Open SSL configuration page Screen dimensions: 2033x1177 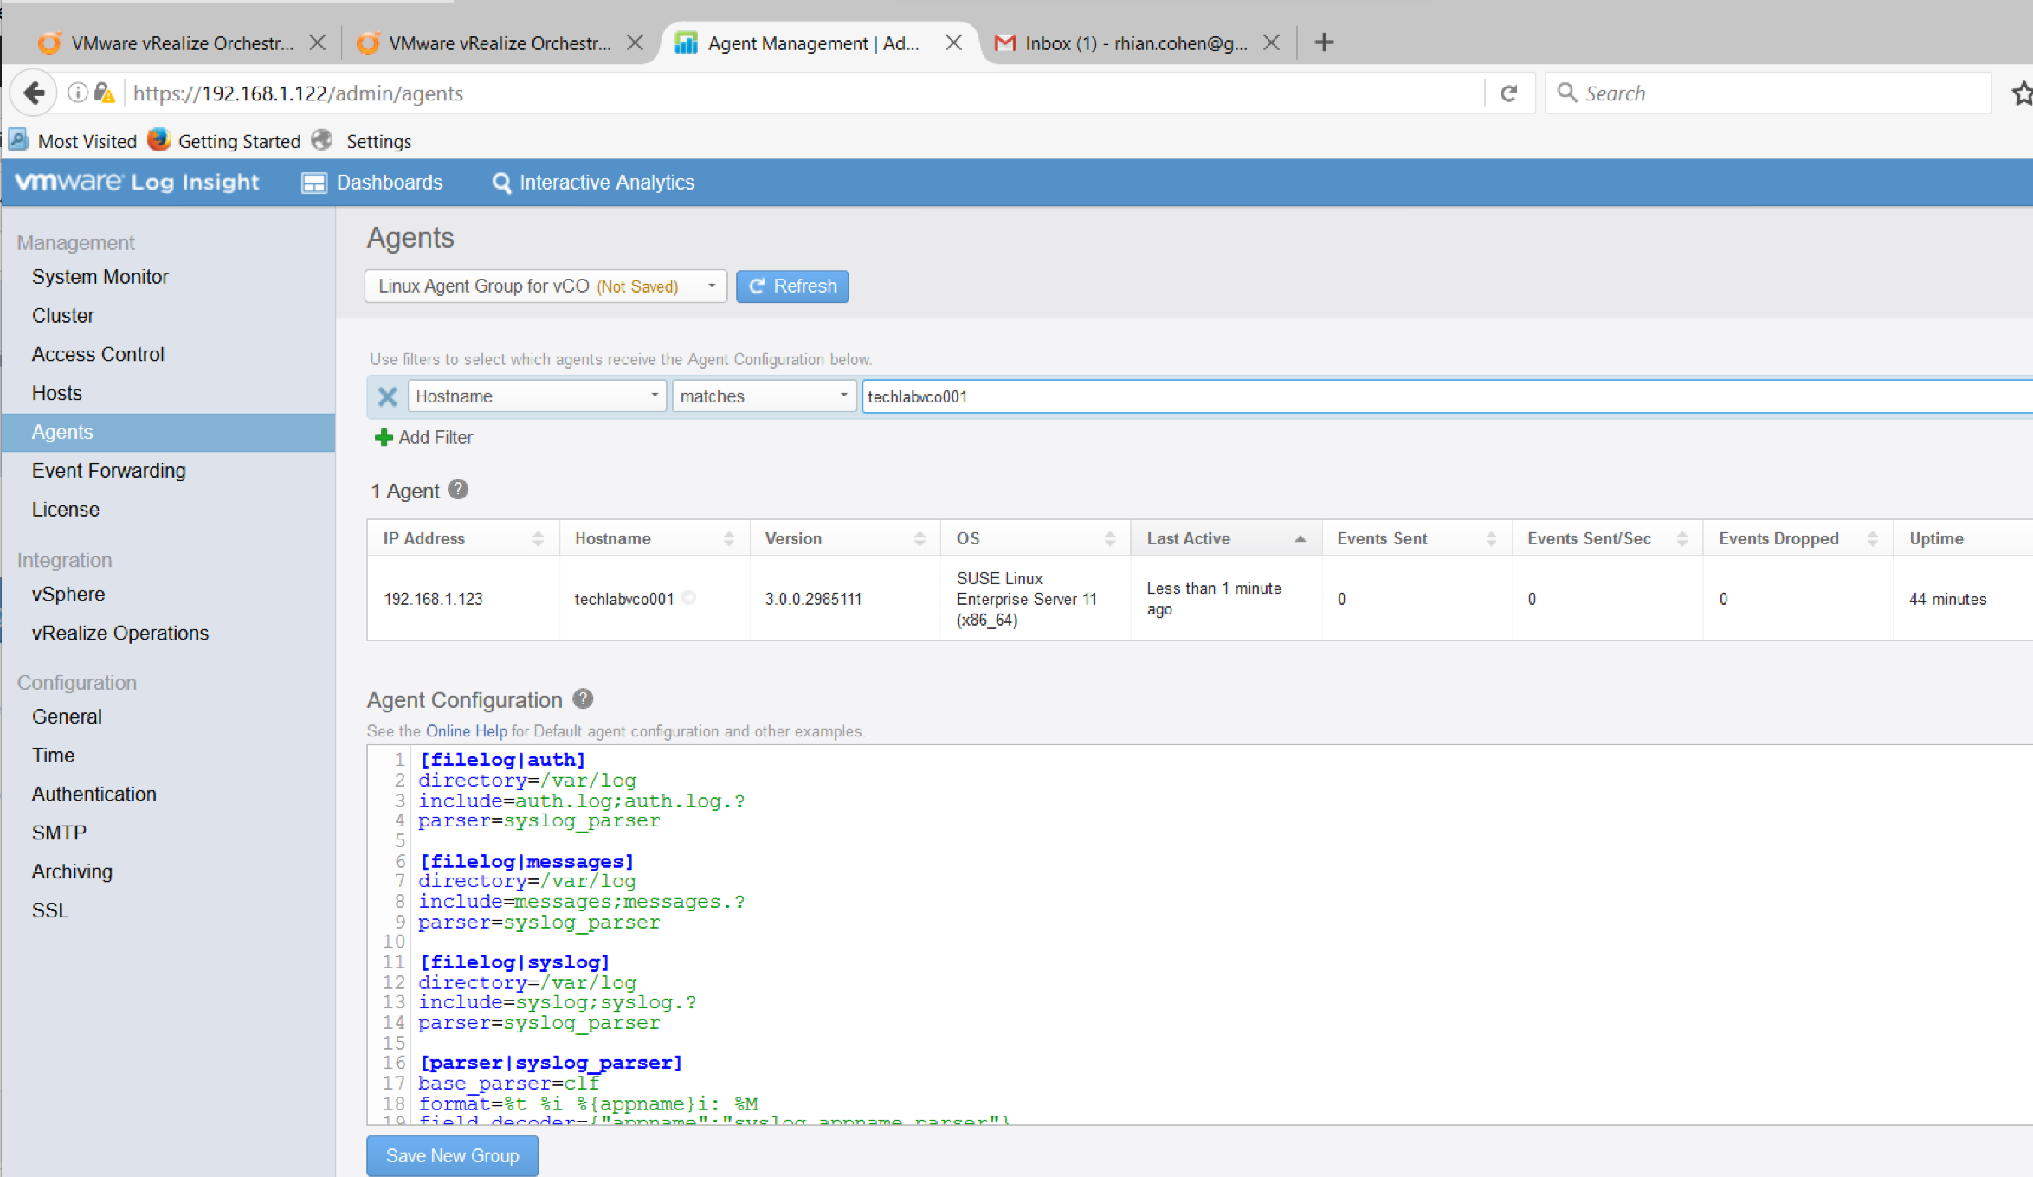click(x=50, y=910)
